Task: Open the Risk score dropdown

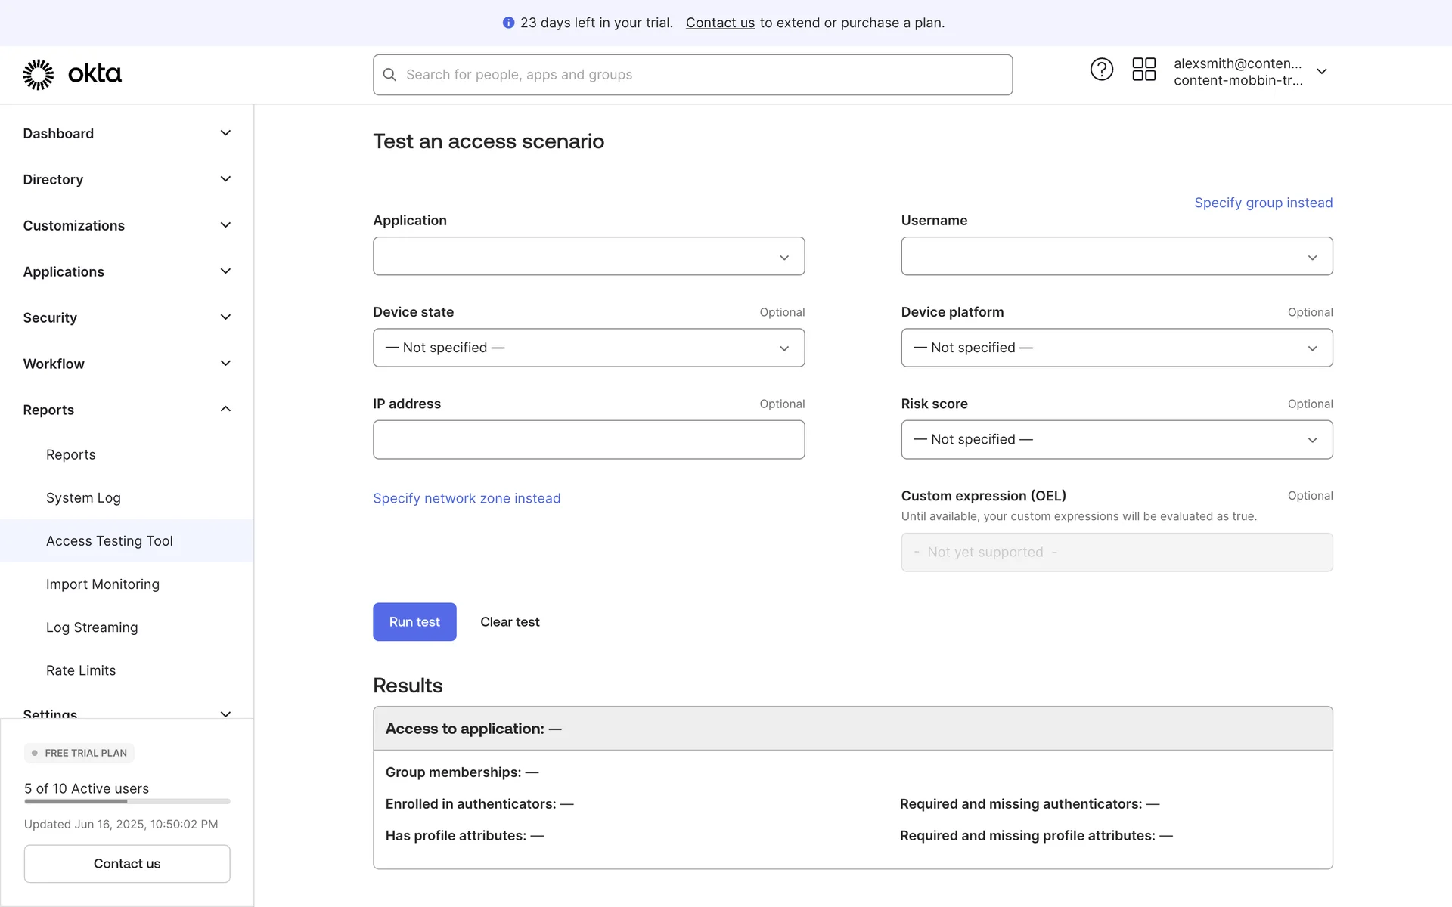Action: pos(1116,440)
